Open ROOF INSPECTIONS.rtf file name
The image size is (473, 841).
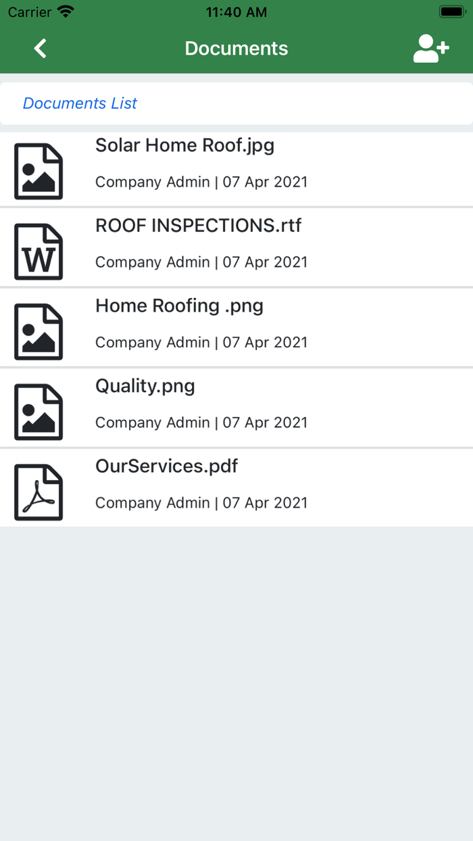click(198, 225)
